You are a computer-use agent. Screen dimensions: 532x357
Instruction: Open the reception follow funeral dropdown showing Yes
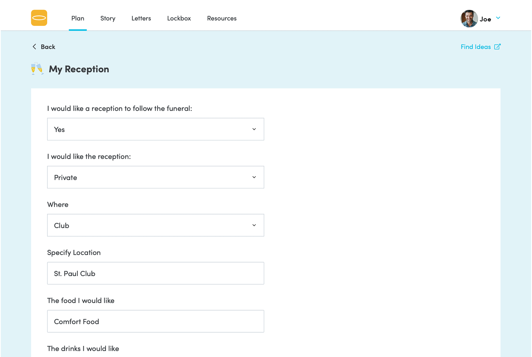pyautogui.click(x=156, y=129)
